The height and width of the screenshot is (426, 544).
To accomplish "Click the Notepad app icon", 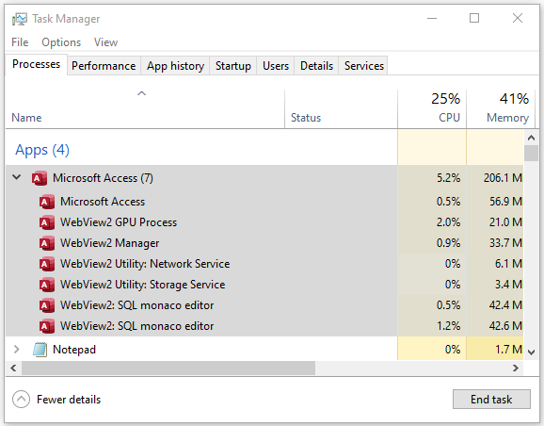I will [x=40, y=350].
